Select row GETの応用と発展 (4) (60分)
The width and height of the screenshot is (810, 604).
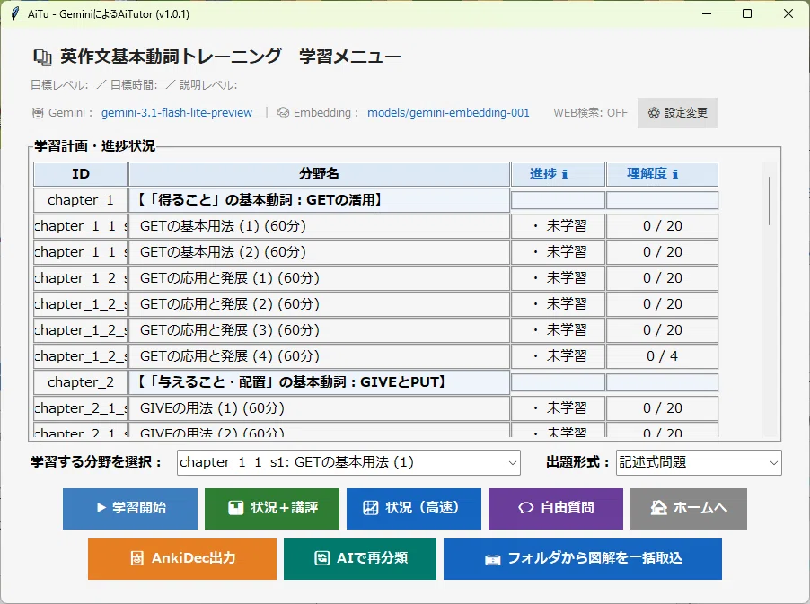(320, 356)
